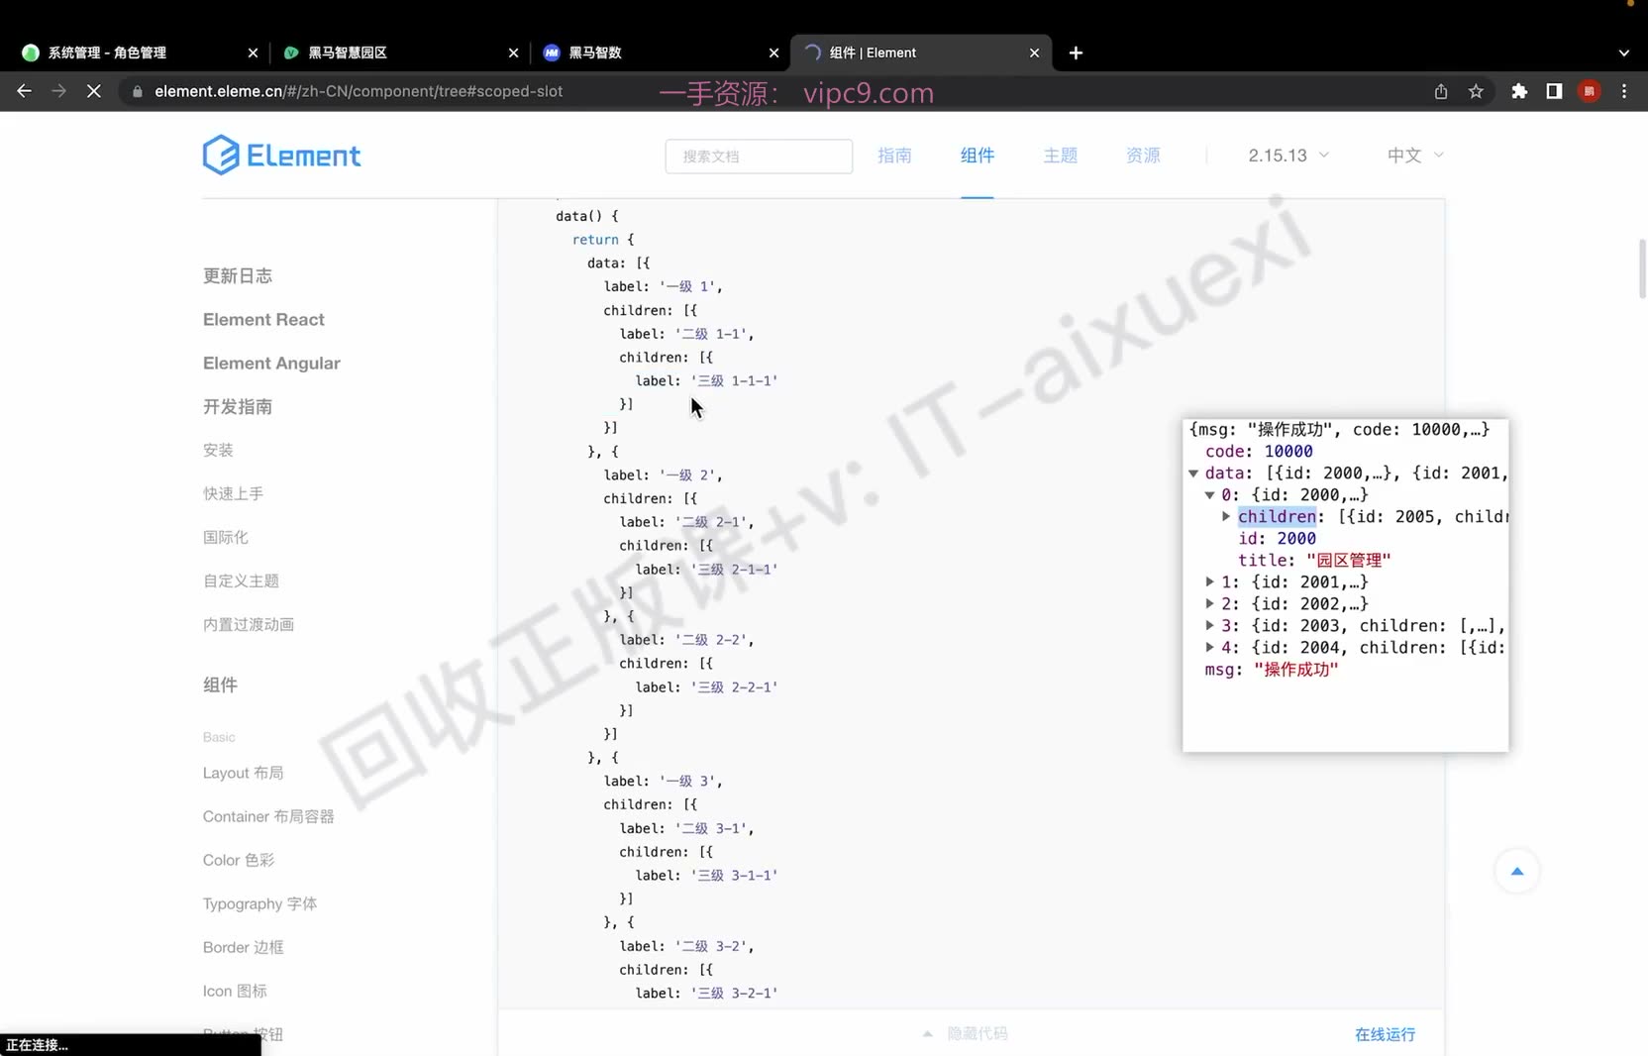
Task: Open the 中文 language dropdown
Action: coord(1415,156)
